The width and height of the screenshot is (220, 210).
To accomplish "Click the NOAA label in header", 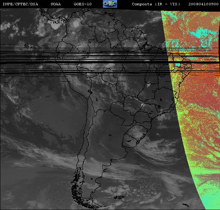I will (56, 4).
